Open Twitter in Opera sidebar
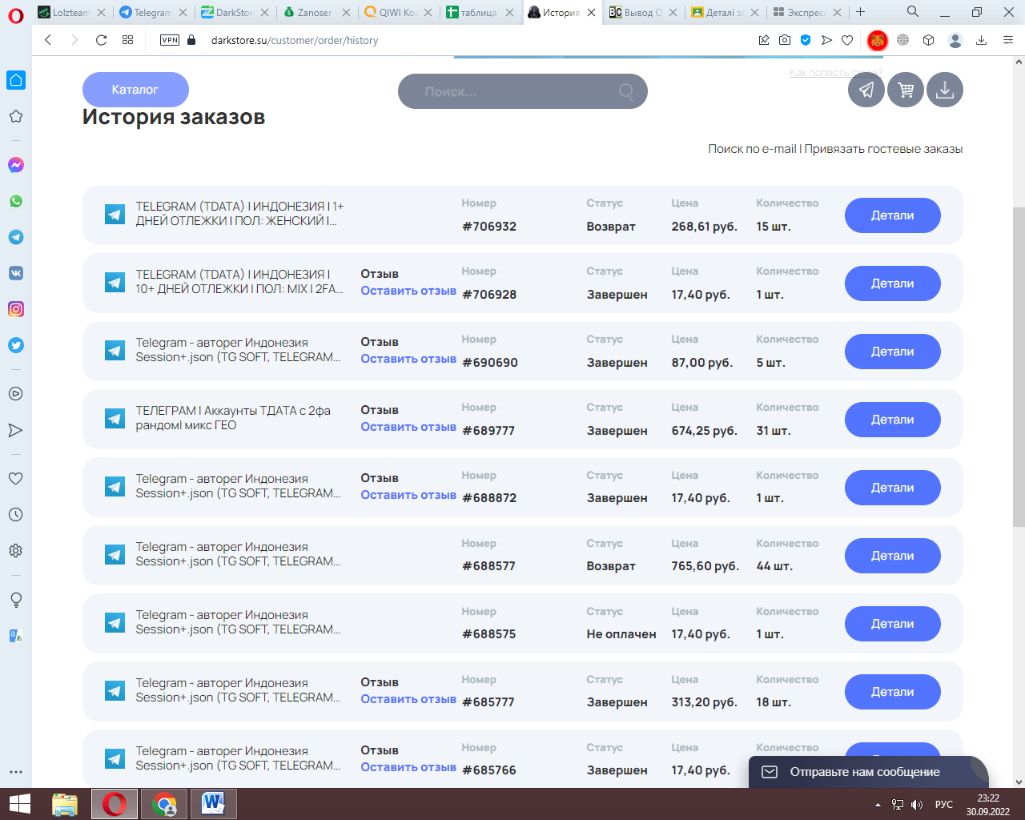 click(16, 345)
